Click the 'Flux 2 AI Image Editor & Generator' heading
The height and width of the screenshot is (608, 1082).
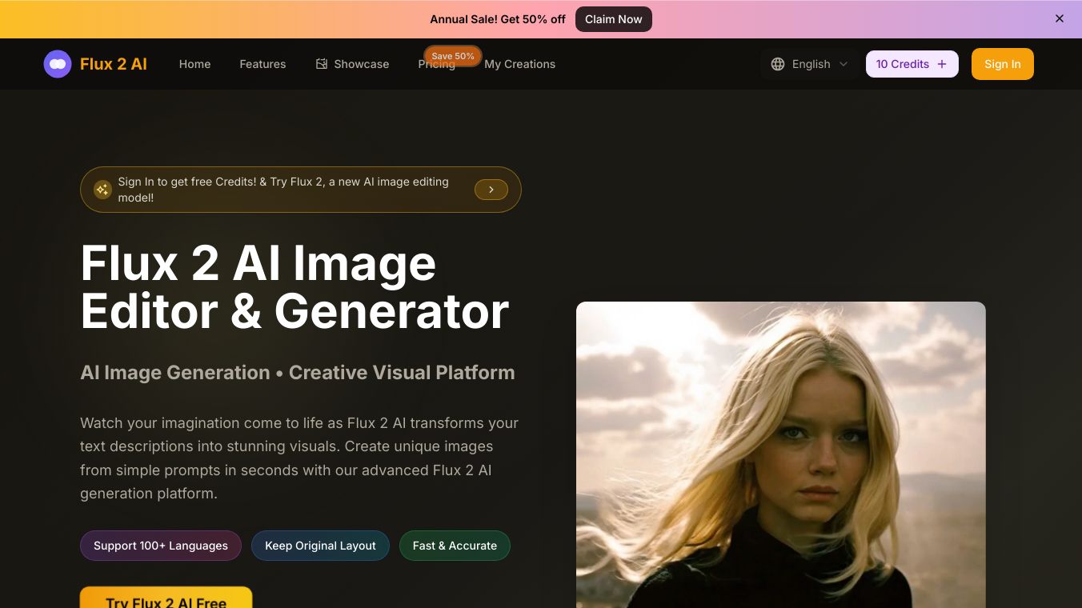(x=295, y=286)
